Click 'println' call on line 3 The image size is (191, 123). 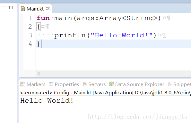pyautogui.click(x=70, y=35)
